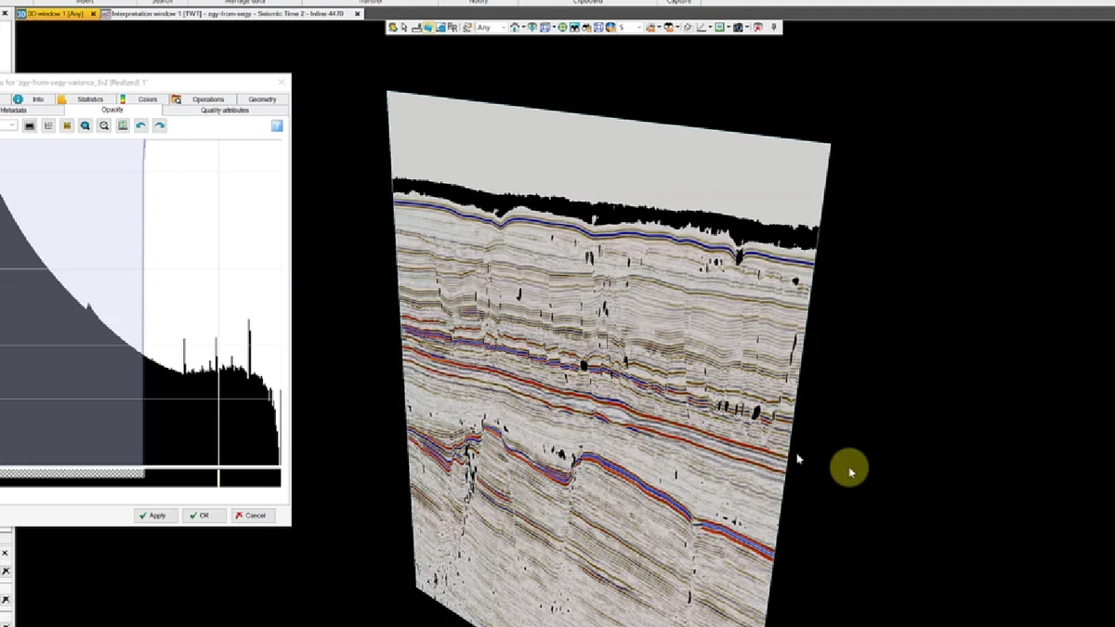Switch to the Operations tab
Screen dimensions: 1115x627
[201, 99]
